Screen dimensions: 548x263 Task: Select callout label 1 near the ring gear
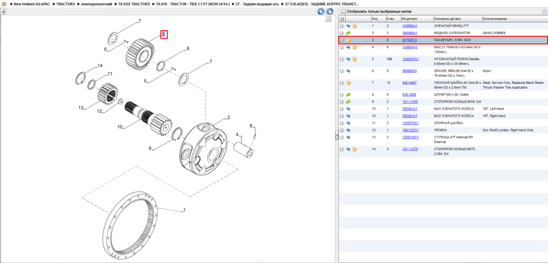pyautogui.click(x=184, y=210)
